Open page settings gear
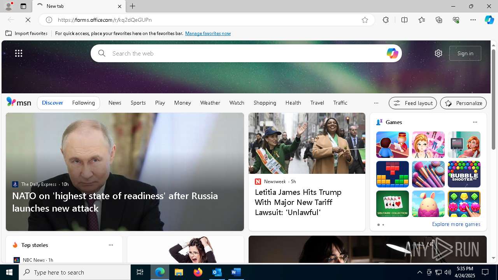The height and width of the screenshot is (280, 498). [x=438, y=53]
